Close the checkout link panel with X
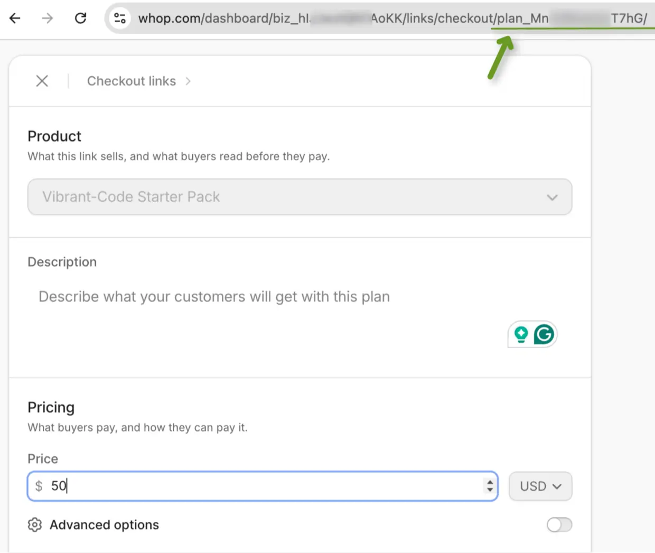Image resolution: width=655 pixels, height=553 pixels. click(42, 81)
